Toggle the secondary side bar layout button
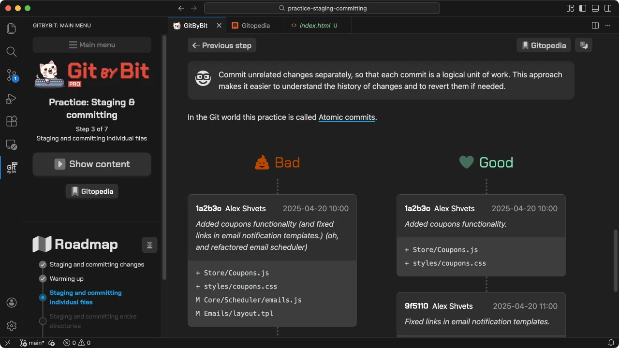This screenshot has width=619, height=348. (x=608, y=8)
